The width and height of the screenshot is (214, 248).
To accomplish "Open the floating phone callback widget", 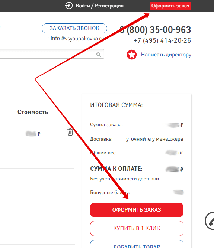I will (x=210, y=221).
